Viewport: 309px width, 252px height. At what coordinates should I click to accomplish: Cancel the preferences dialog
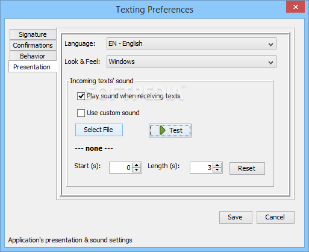pos(275,217)
